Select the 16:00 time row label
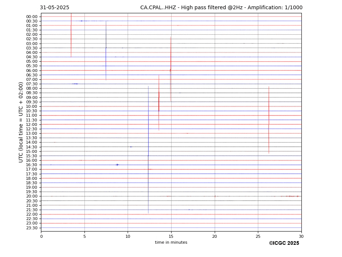Screen dimensions: 342x257 (32, 161)
